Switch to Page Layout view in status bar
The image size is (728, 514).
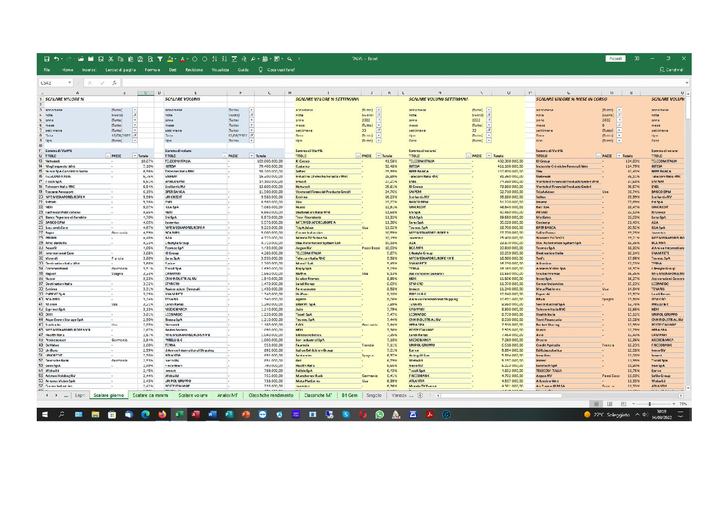pyautogui.click(x=610, y=404)
